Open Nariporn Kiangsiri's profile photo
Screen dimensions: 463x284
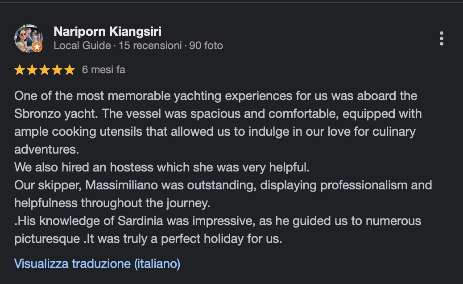point(28,38)
